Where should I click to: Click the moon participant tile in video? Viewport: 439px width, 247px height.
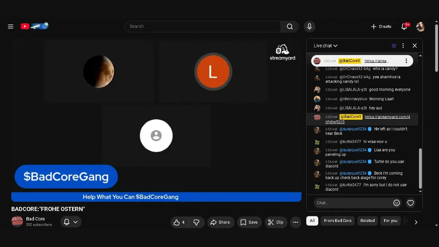point(99,71)
